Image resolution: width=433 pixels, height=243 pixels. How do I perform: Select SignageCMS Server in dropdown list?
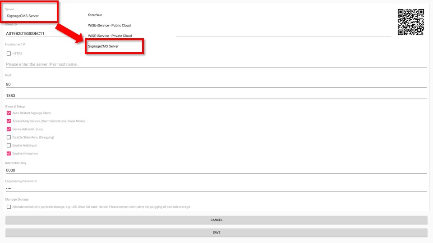coord(103,46)
